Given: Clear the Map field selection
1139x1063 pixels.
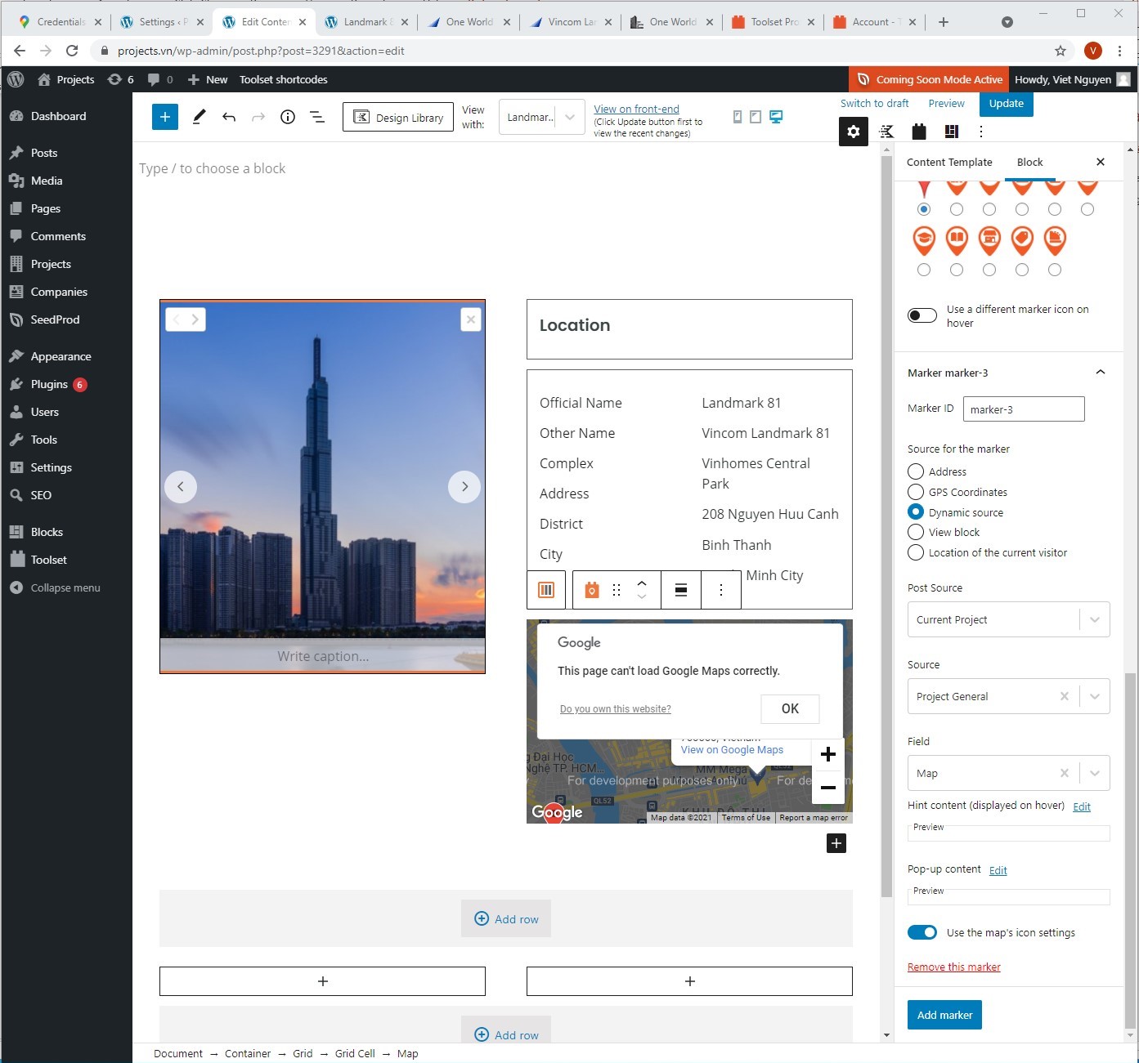Looking at the screenshot, I should click(1064, 773).
